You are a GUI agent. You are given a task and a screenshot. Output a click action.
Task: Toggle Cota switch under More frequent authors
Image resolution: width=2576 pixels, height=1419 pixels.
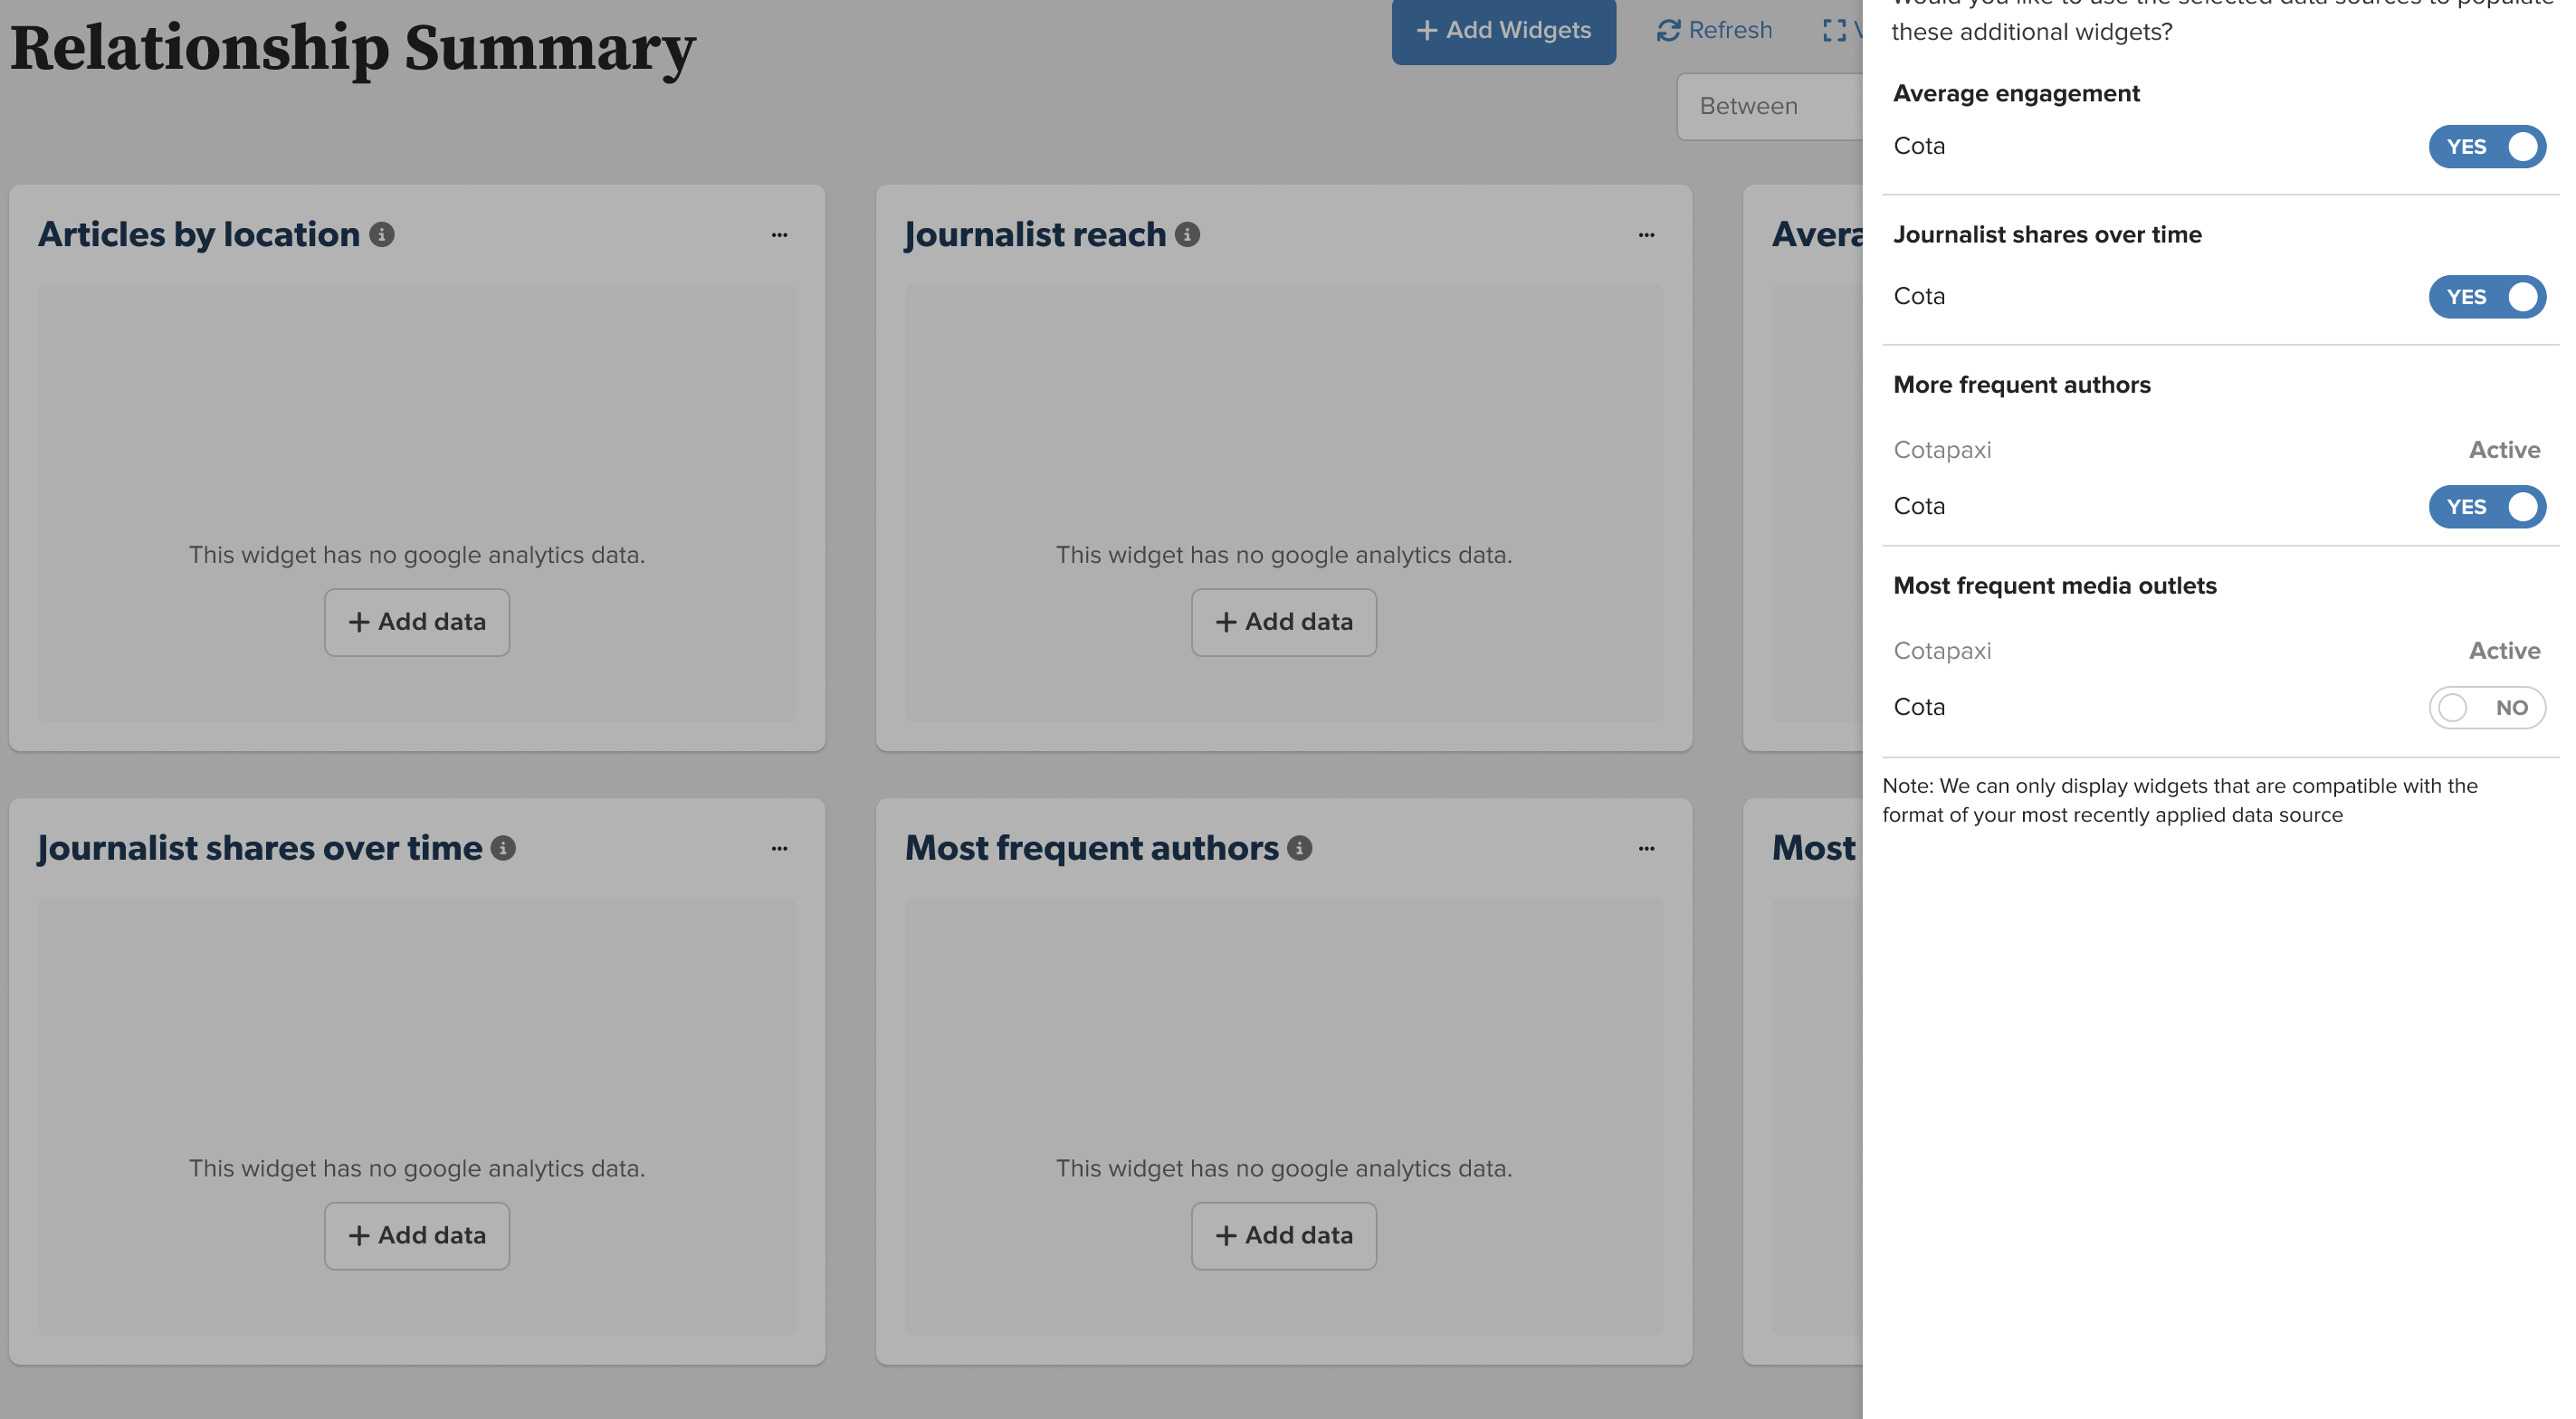tap(2487, 507)
